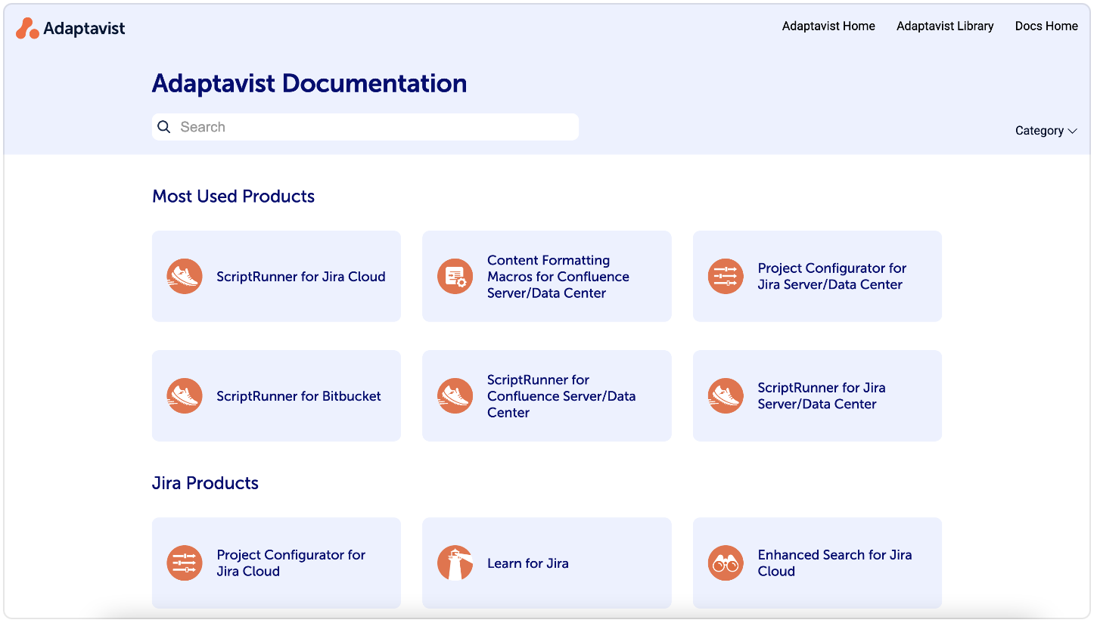Open ScriptRunner for Bitbucket docs
The width and height of the screenshot is (1097, 623).
pyautogui.click(x=276, y=396)
